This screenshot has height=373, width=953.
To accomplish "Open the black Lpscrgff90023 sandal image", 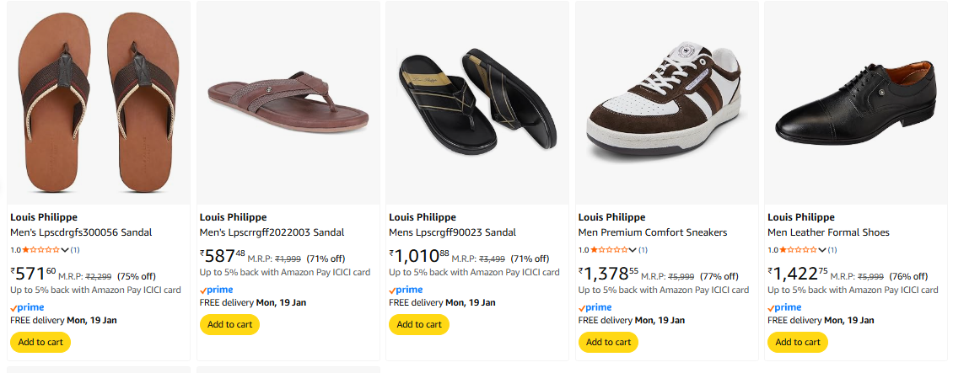I will tap(476, 101).
